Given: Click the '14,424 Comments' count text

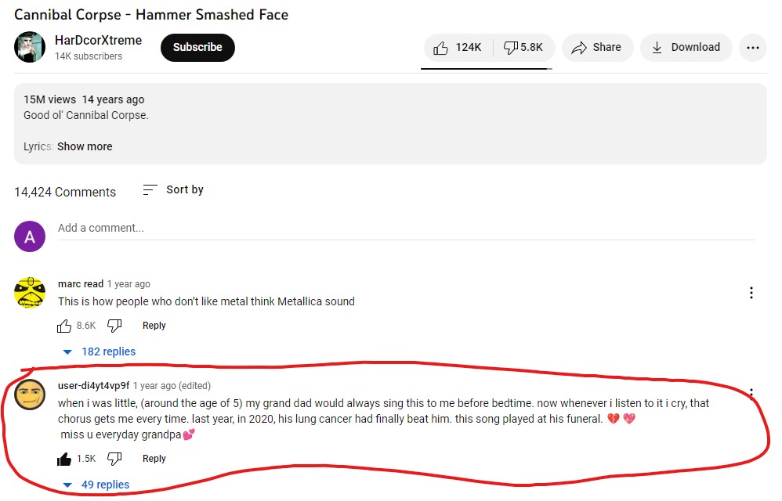Looking at the screenshot, I should pyautogui.click(x=65, y=193).
